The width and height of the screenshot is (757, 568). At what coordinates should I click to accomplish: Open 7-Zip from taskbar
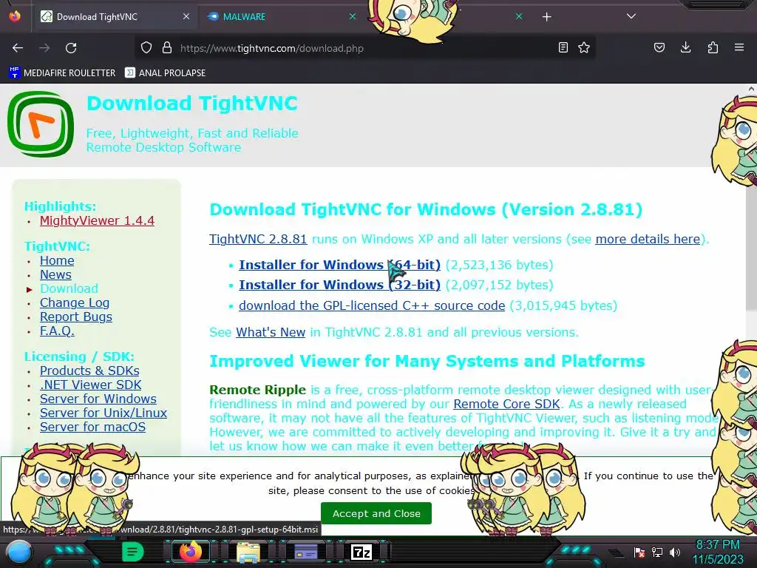(x=362, y=552)
